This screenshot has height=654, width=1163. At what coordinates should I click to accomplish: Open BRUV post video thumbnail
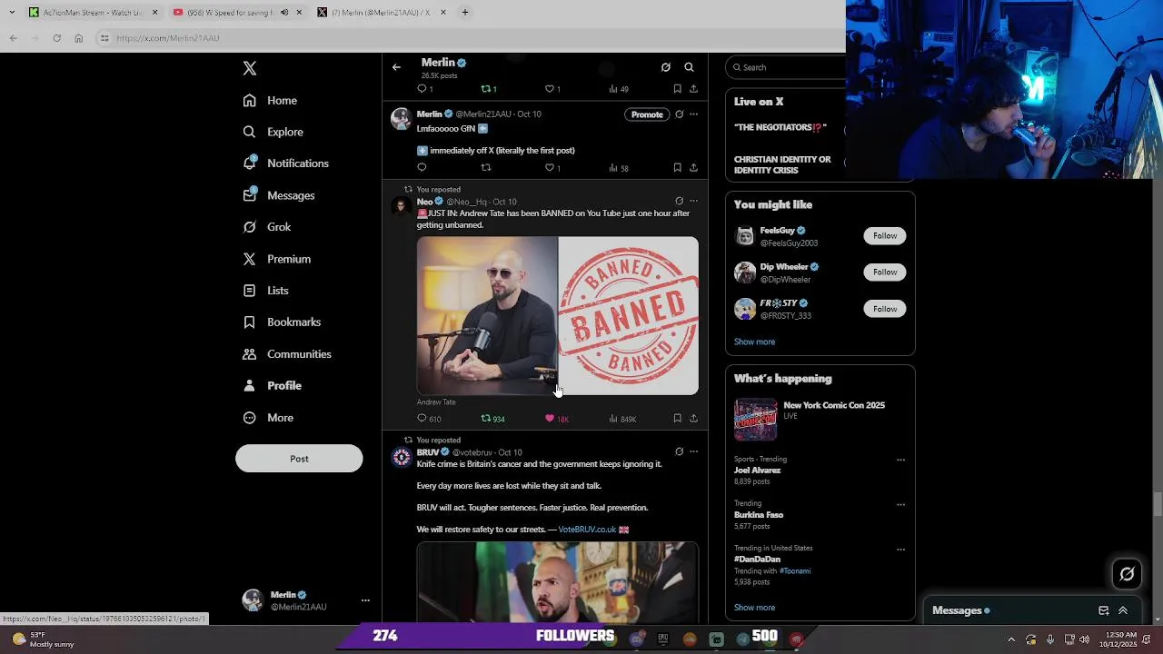(x=558, y=582)
